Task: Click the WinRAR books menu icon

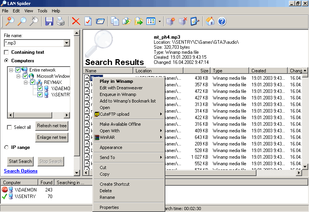Action: pos(97,137)
